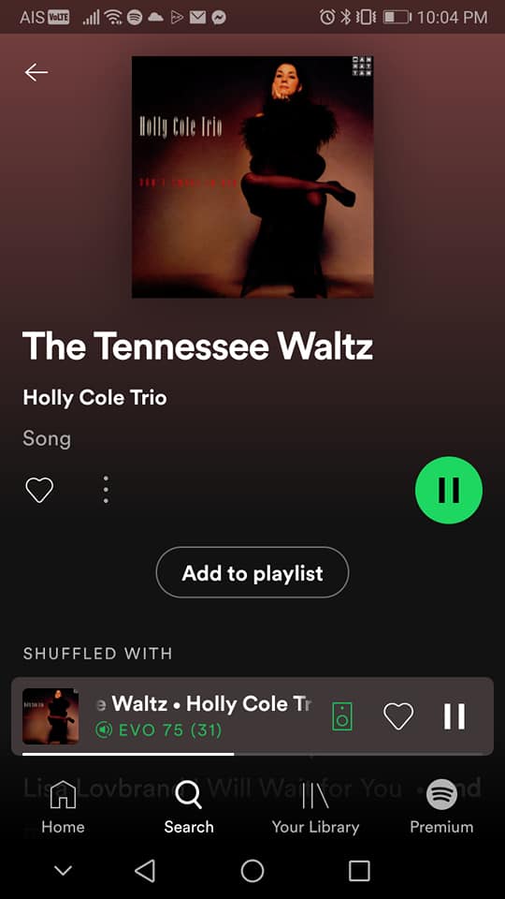The height and width of the screenshot is (899, 505).
Task: Open Your Library tab
Action: click(315, 807)
